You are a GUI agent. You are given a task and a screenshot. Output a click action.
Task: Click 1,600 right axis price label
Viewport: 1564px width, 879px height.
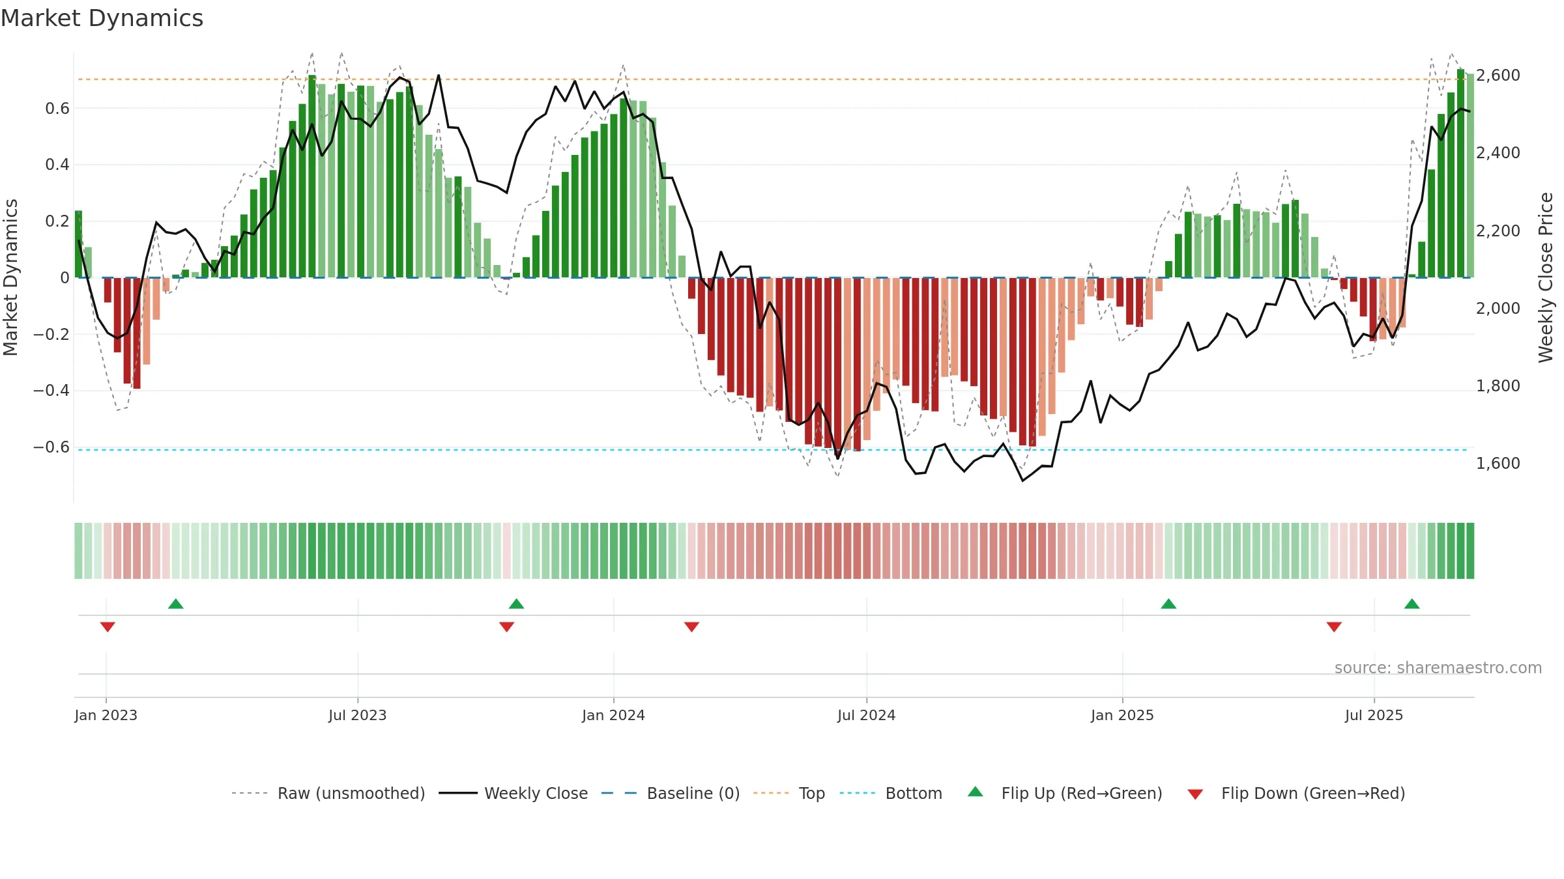(1498, 463)
